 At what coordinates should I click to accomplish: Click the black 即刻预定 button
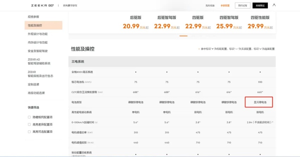[x=260, y=6]
